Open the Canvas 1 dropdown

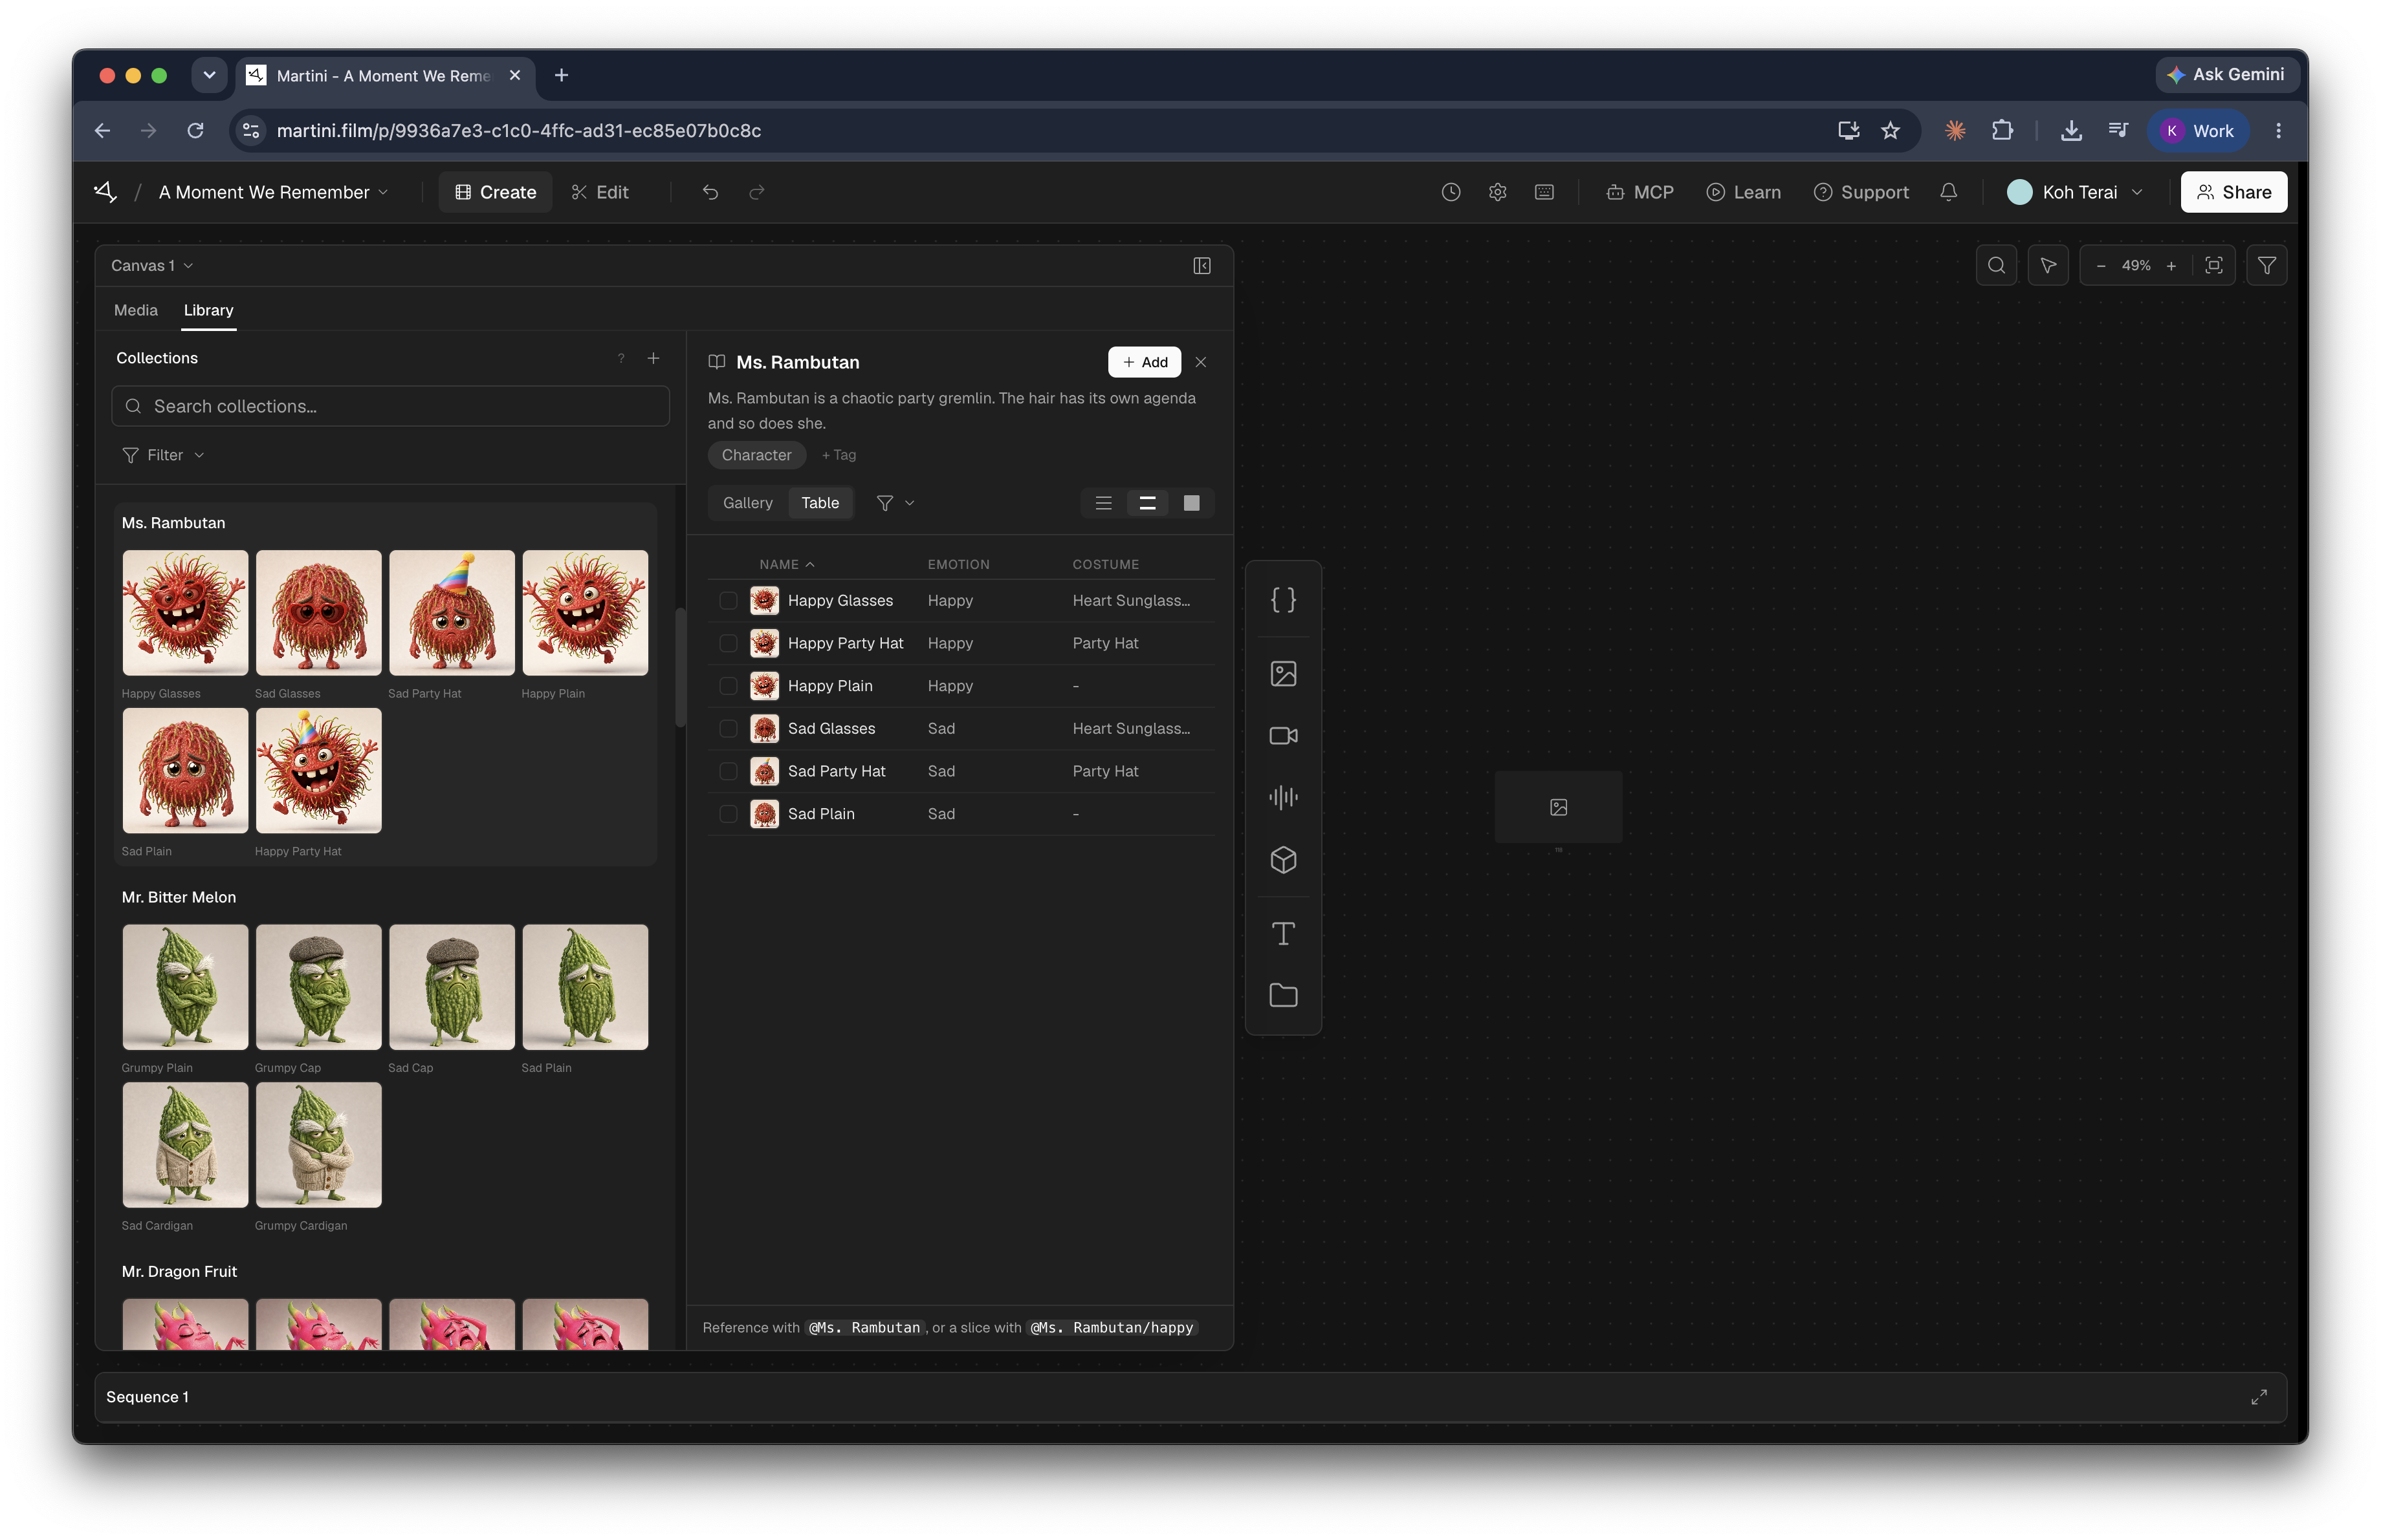click(x=152, y=266)
